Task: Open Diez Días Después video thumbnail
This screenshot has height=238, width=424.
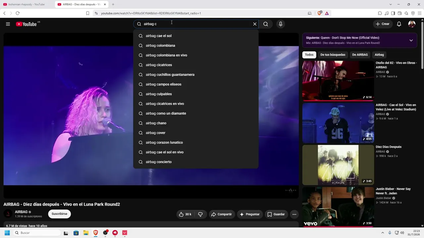Action: pyautogui.click(x=338, y=165)
